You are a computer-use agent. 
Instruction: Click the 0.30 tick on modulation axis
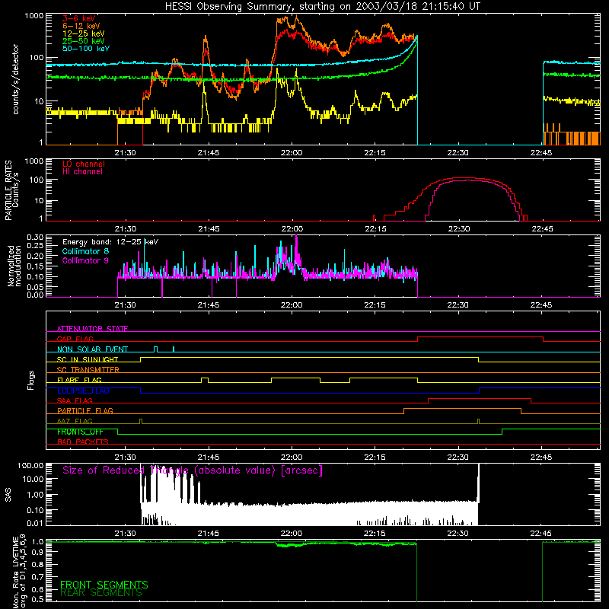click(x=35, y=238)
